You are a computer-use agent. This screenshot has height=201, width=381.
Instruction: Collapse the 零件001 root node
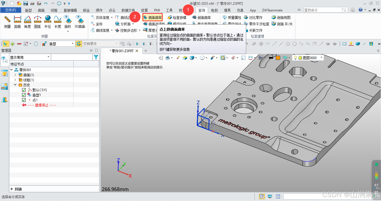(11, 70)
